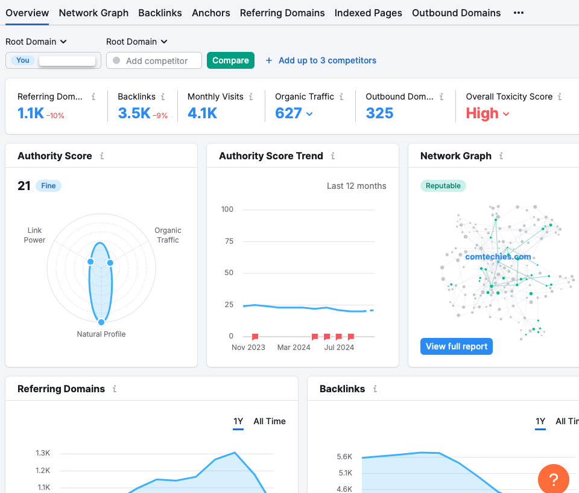This screenshot has height=493, width=579.
Task: Switch to the Anchors tab
Action: [210, 13]
